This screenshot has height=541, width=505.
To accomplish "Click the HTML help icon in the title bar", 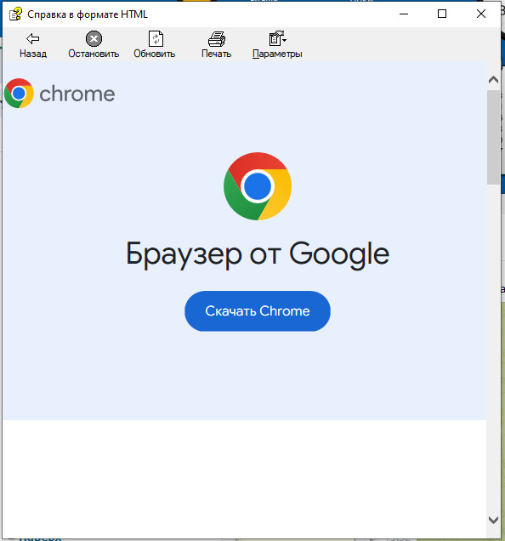I will (15, 14).
